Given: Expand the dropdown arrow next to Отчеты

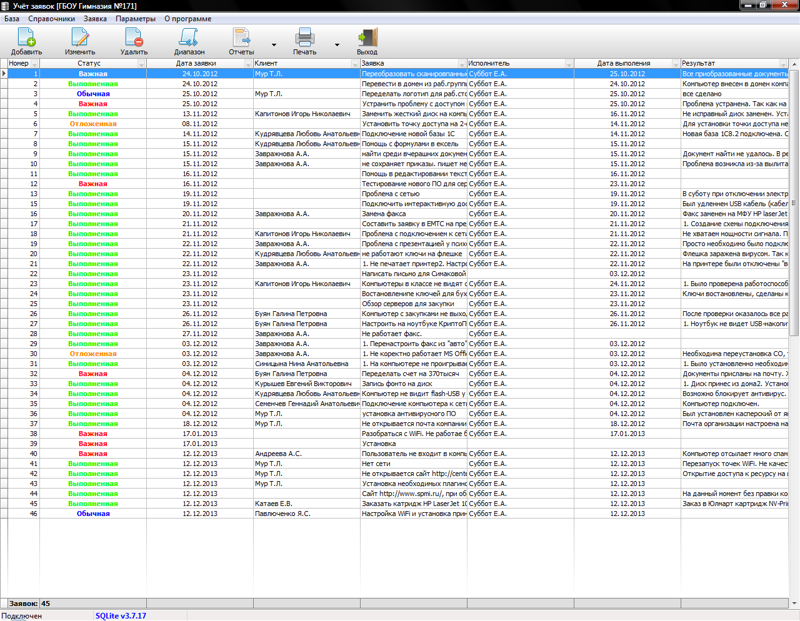Looking at the screenshot, I should (x=274, y=45).
